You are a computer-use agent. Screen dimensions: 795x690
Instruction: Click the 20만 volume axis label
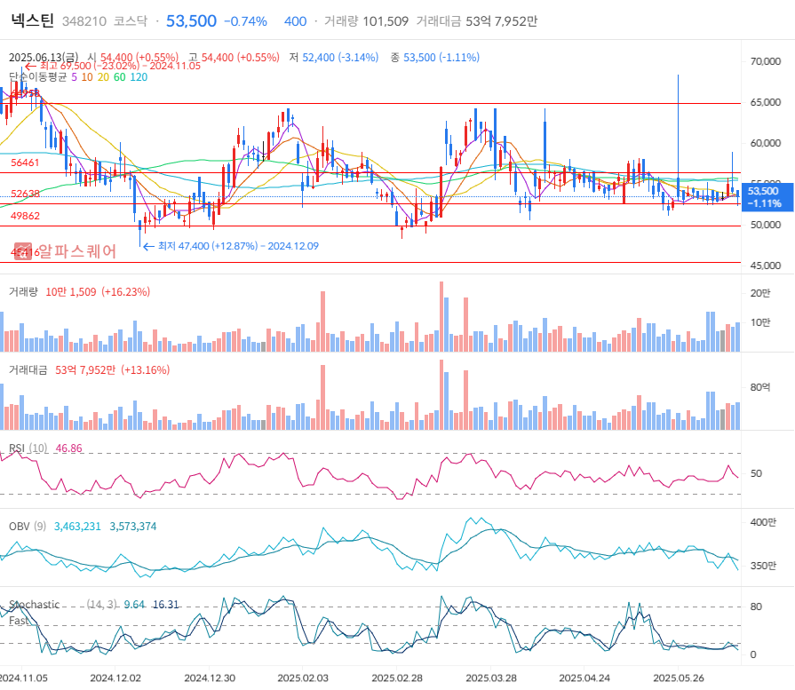pyautogui.click(x=760, y=293)
